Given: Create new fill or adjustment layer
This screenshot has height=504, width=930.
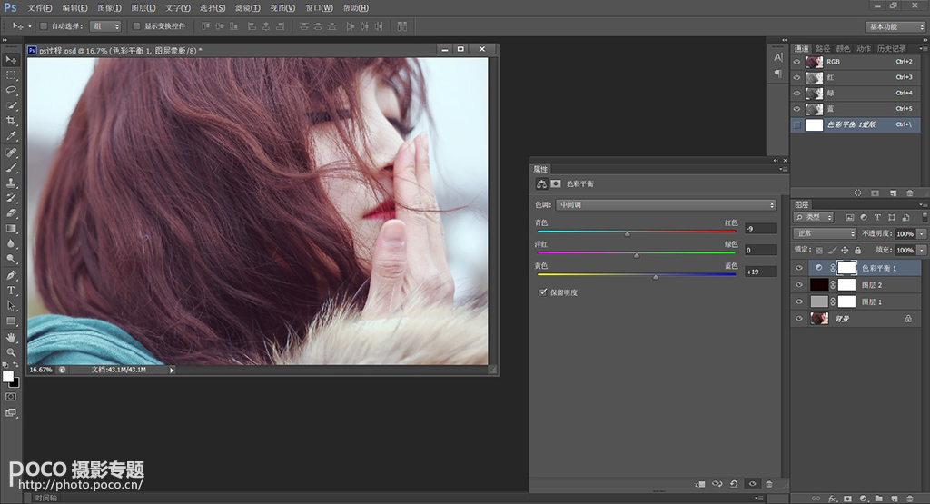Looking at the screenshot, I should (864, 499).
